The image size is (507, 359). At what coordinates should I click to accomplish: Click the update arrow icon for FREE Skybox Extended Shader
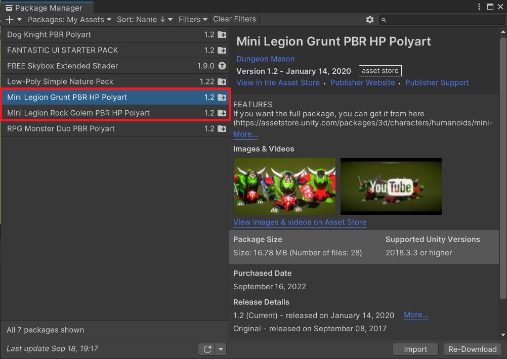[x=222, y=66]
